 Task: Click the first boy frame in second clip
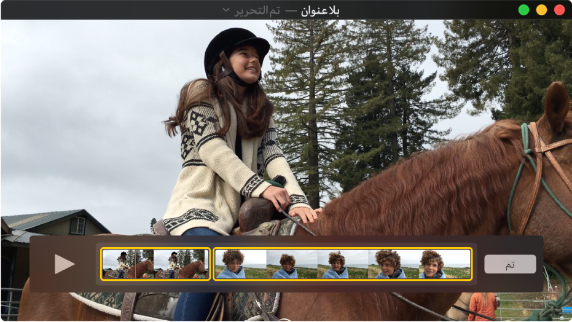tap(240, 264)
